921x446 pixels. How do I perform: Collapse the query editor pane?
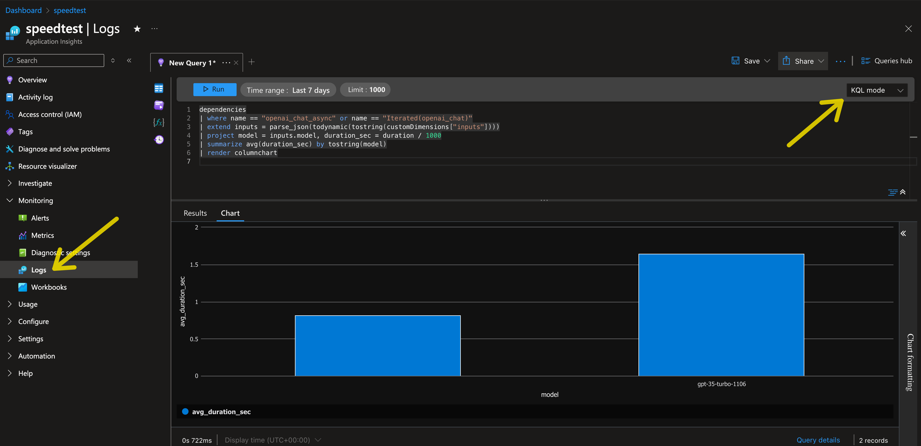[x=903, y=192]
